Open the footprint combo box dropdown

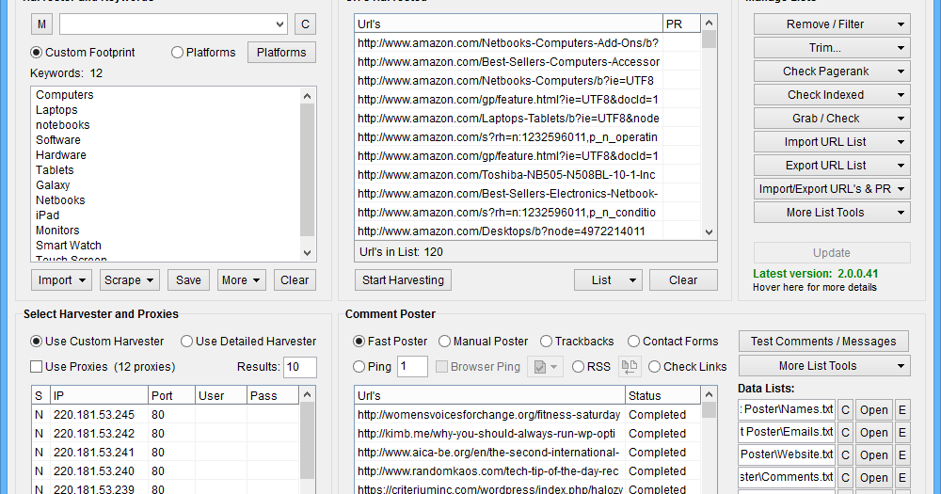tap(279, 24)
